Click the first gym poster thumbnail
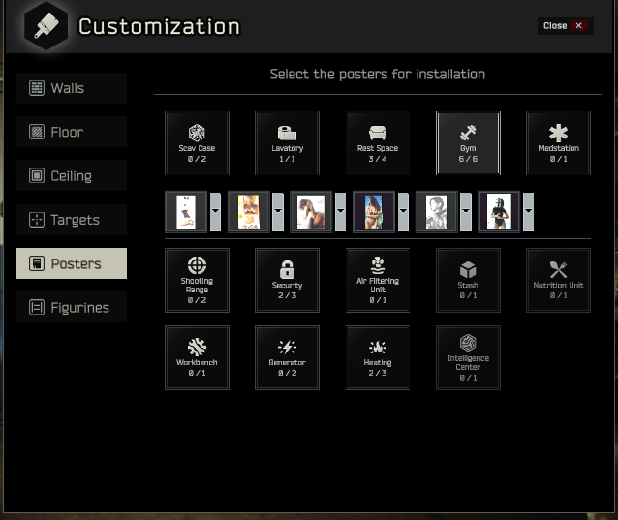 pos(186,212)
